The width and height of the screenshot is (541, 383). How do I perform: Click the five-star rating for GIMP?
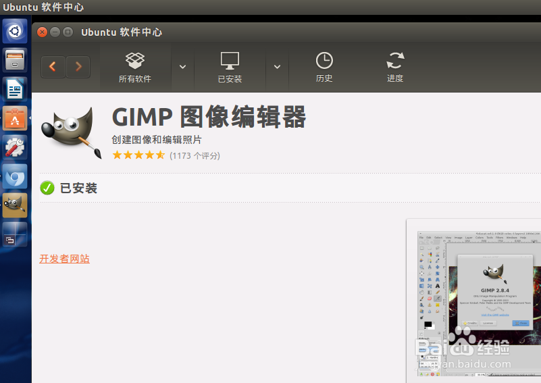click(138, 155)
